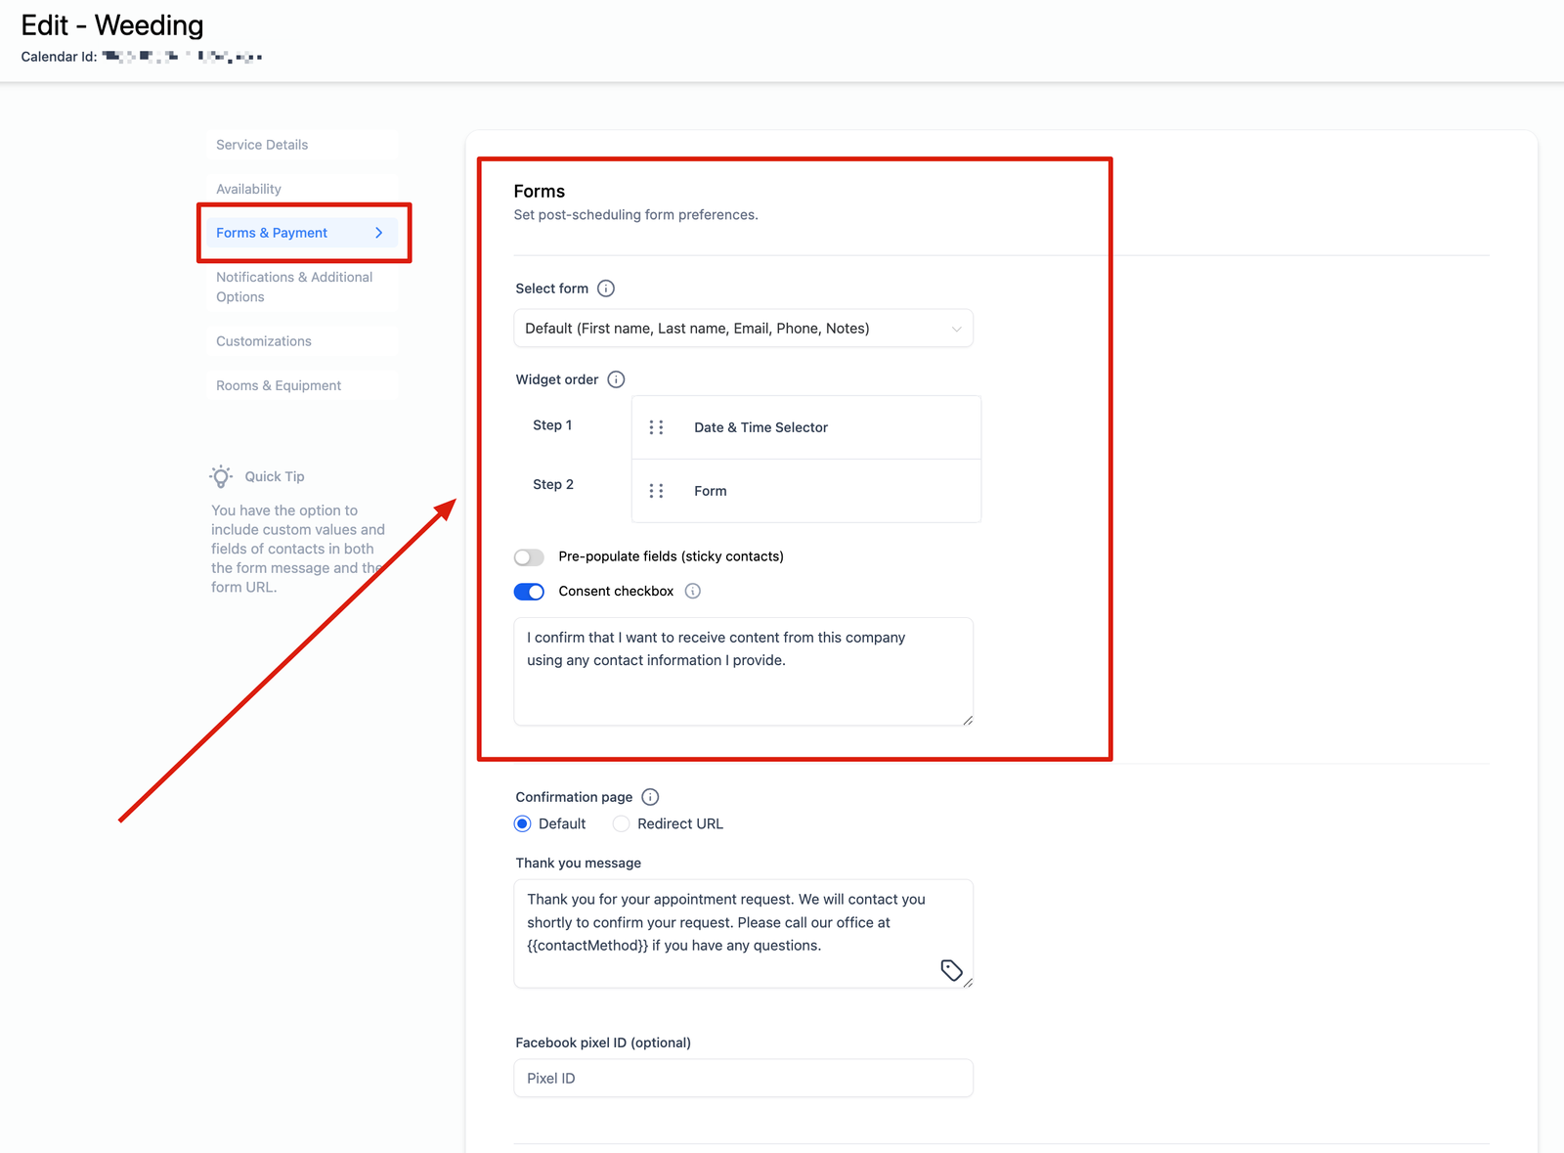Open Rooms & Equipment settings
This screenshot has width=1564, height=1153.
[x=279, y=385]
